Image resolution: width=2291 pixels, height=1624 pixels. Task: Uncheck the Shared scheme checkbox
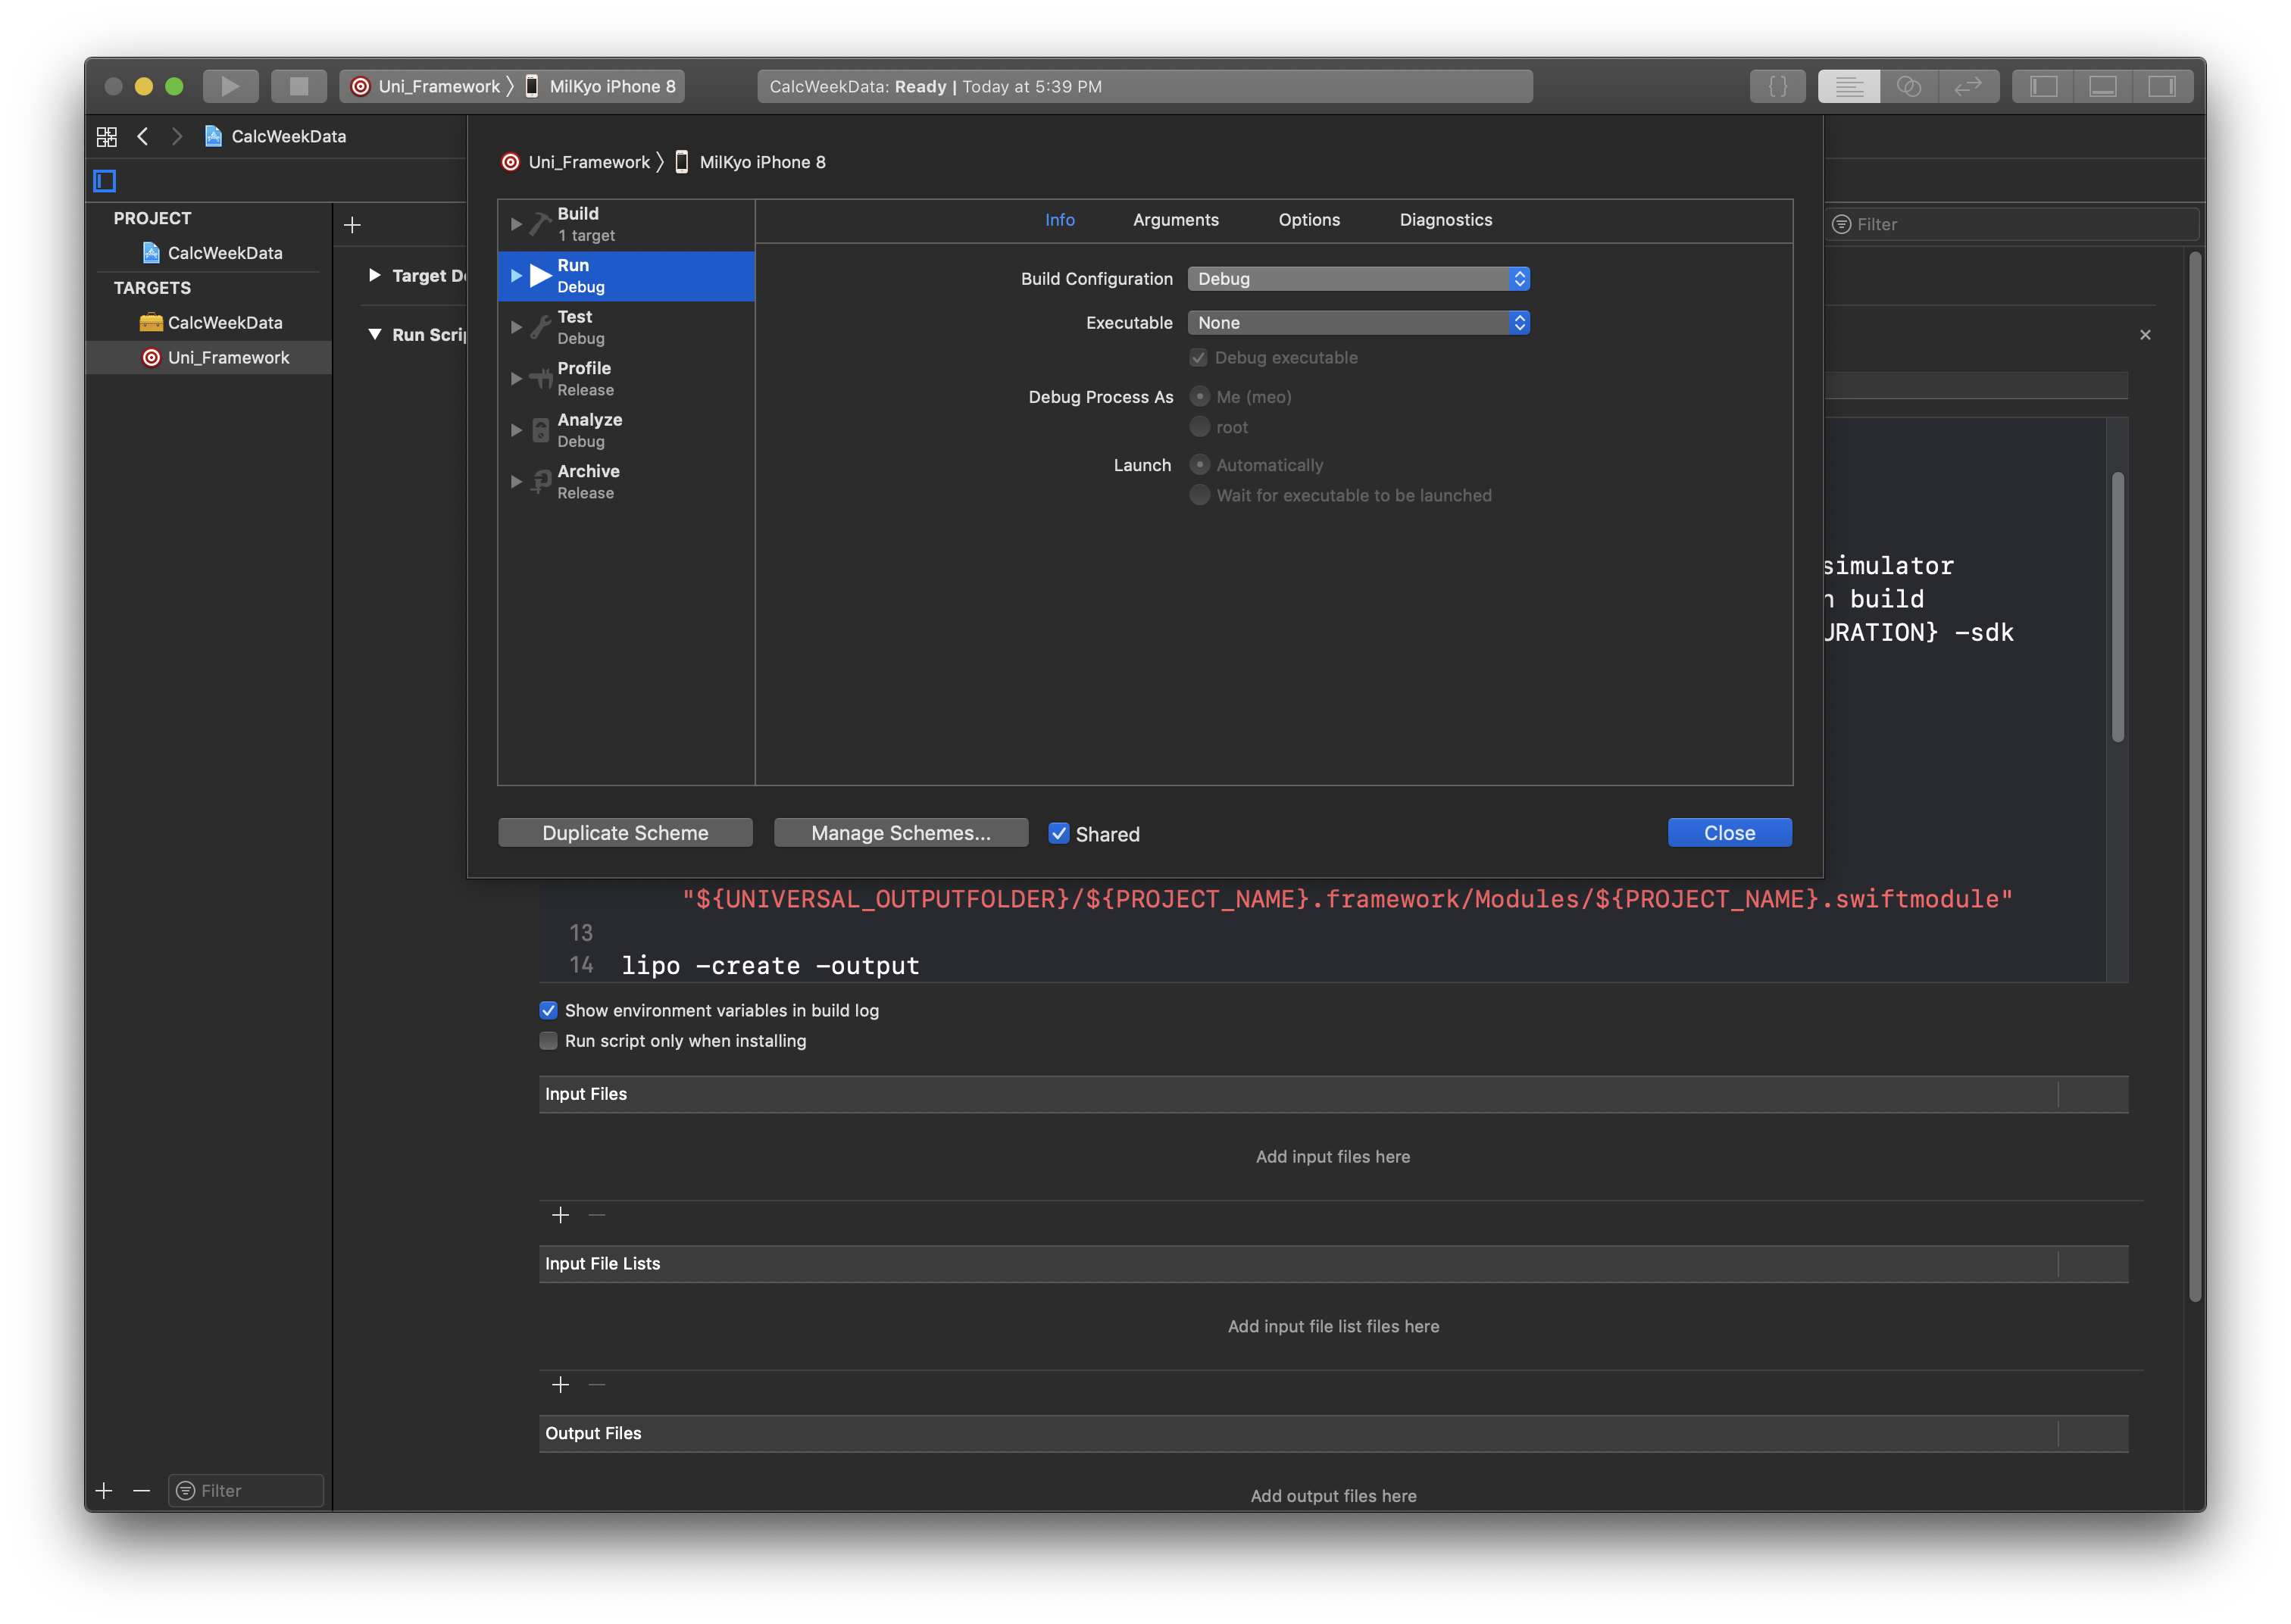1058,833
